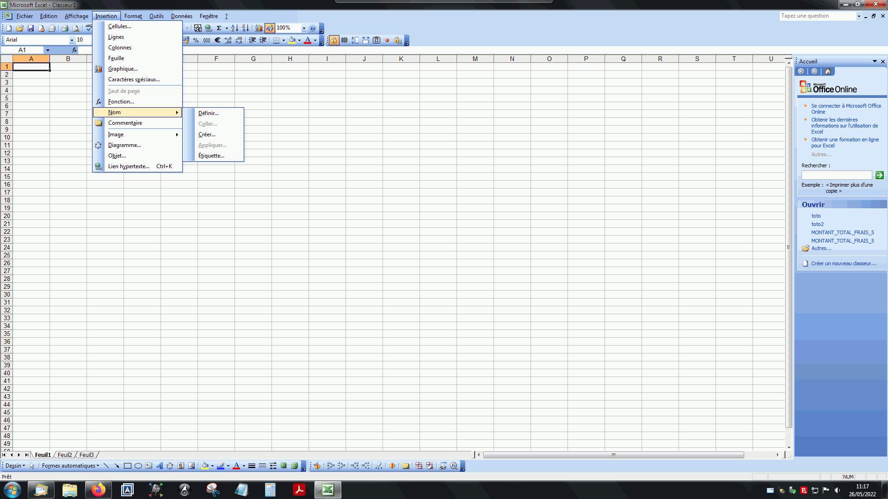Toggle the highlighted padlock toolbar button
The width and height of the screenshot is (888, 499).
[333, 40]
